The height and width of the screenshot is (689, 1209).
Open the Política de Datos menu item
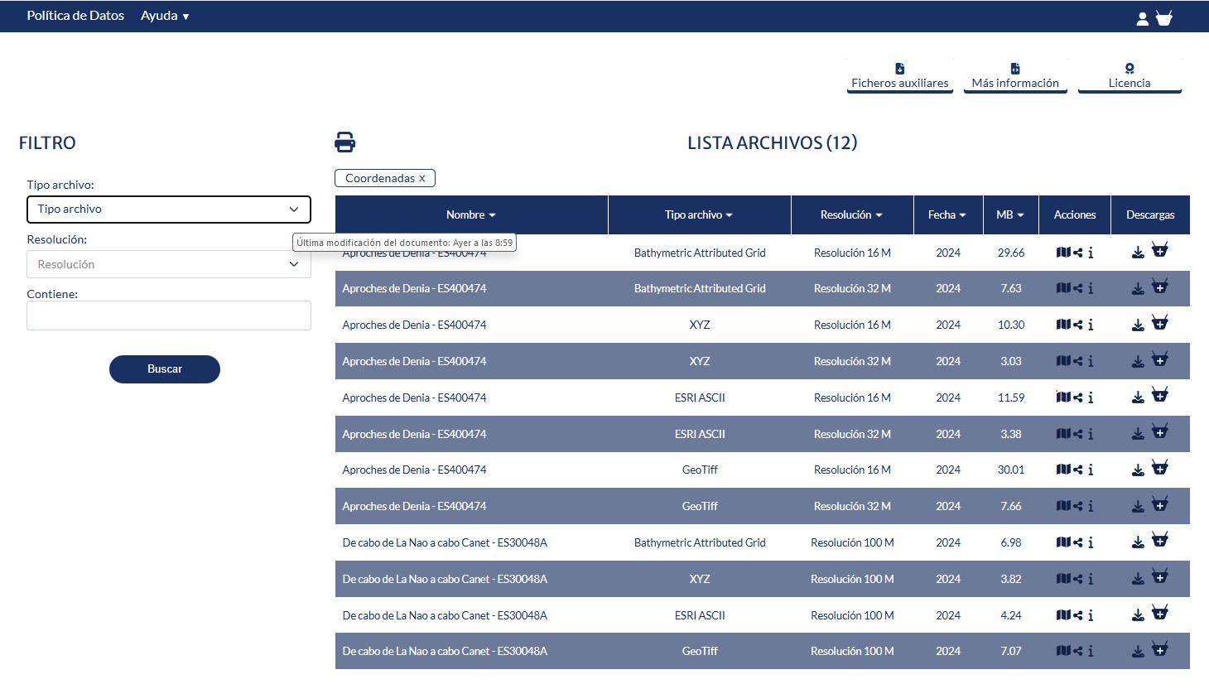click(x=75, y=16)
